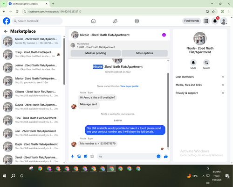The image size is (233, 187).
Task: Open the Windows Start menu
Action: coord(4,176)
